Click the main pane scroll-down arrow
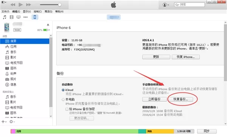 tap(225, 124)
